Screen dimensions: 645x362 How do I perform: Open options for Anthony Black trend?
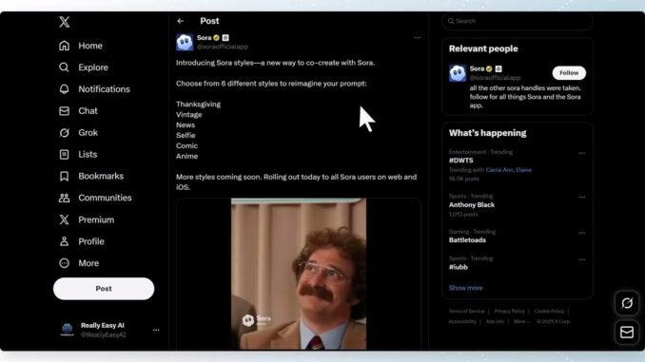click(581, 198)
